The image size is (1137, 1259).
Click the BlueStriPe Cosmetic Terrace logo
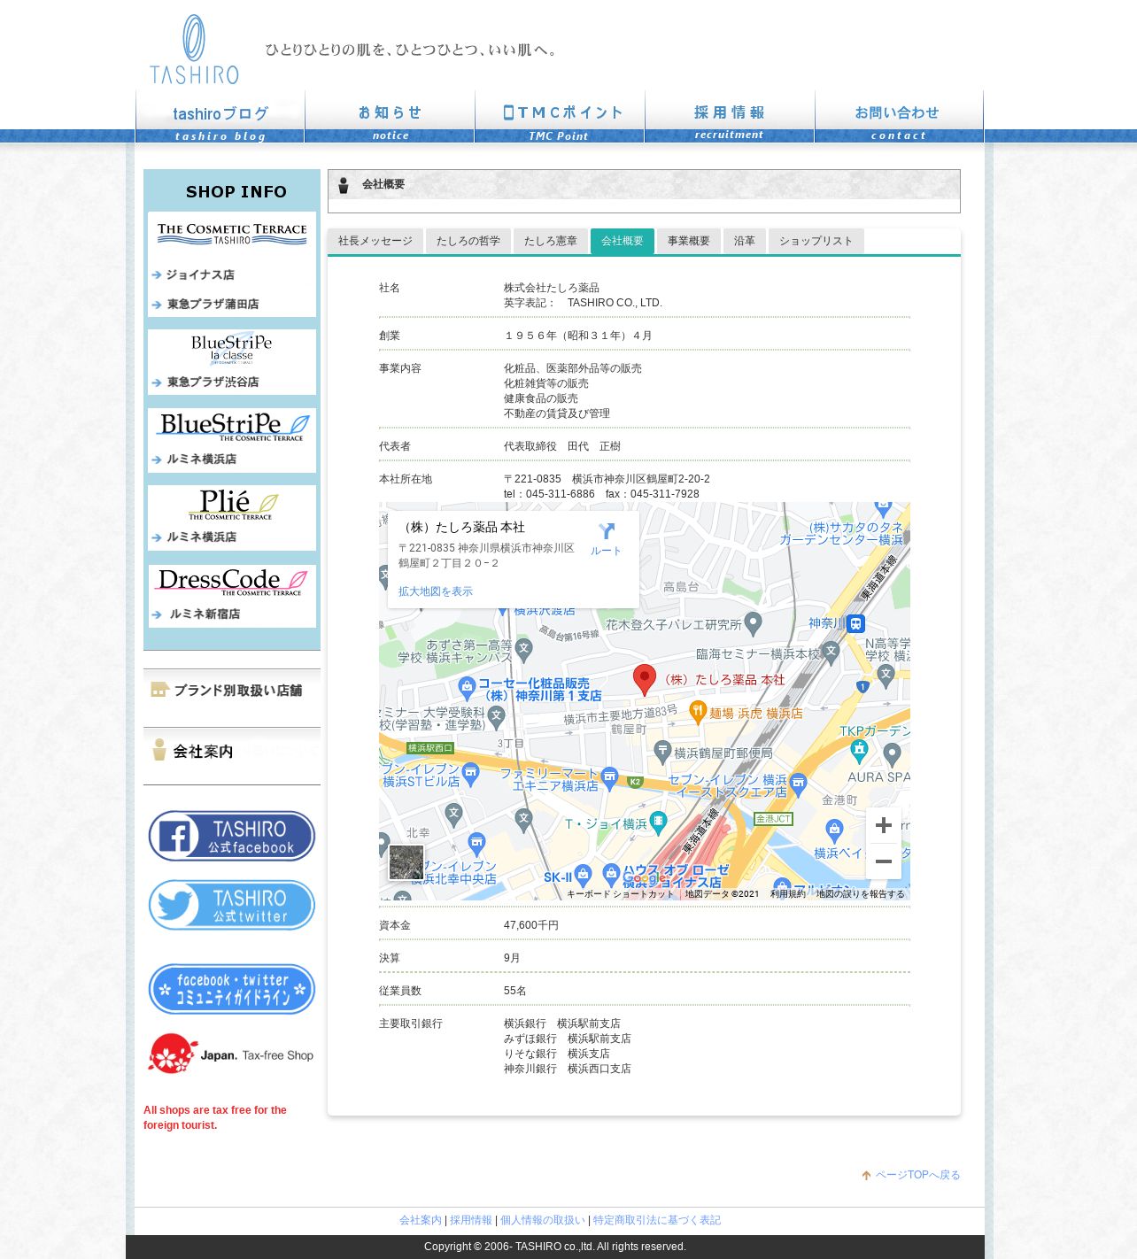pyautogui.click(x=234, y=426)
